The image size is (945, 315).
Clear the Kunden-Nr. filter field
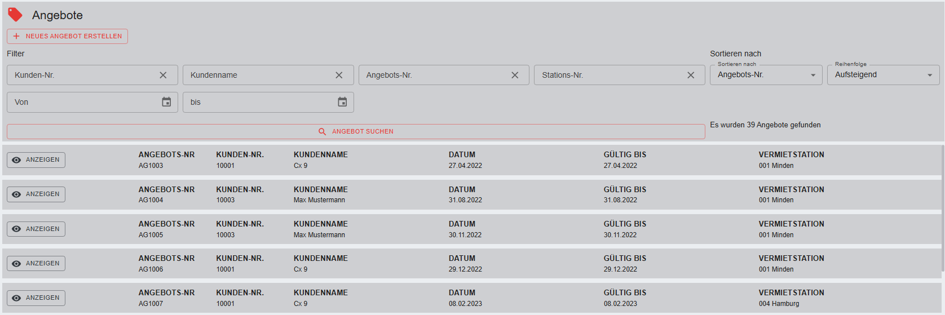coord(163,75)
